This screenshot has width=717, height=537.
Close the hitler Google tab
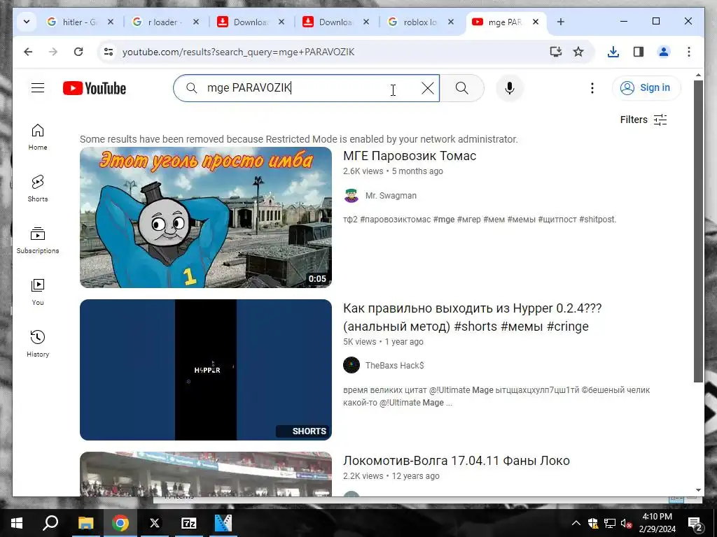pos(110,22)
